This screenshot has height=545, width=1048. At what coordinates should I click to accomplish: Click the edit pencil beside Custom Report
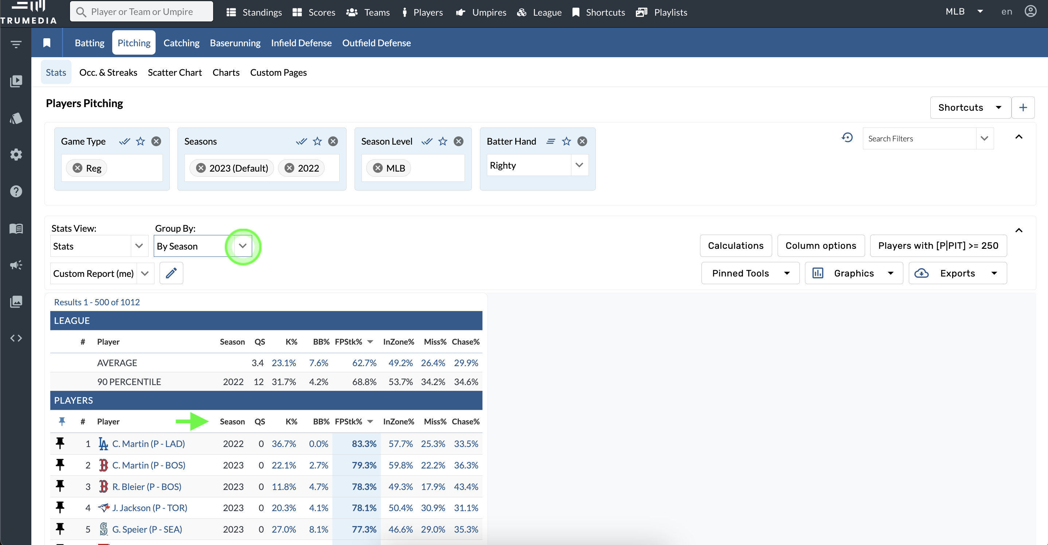pyautogui.click(x=171, y=273)
